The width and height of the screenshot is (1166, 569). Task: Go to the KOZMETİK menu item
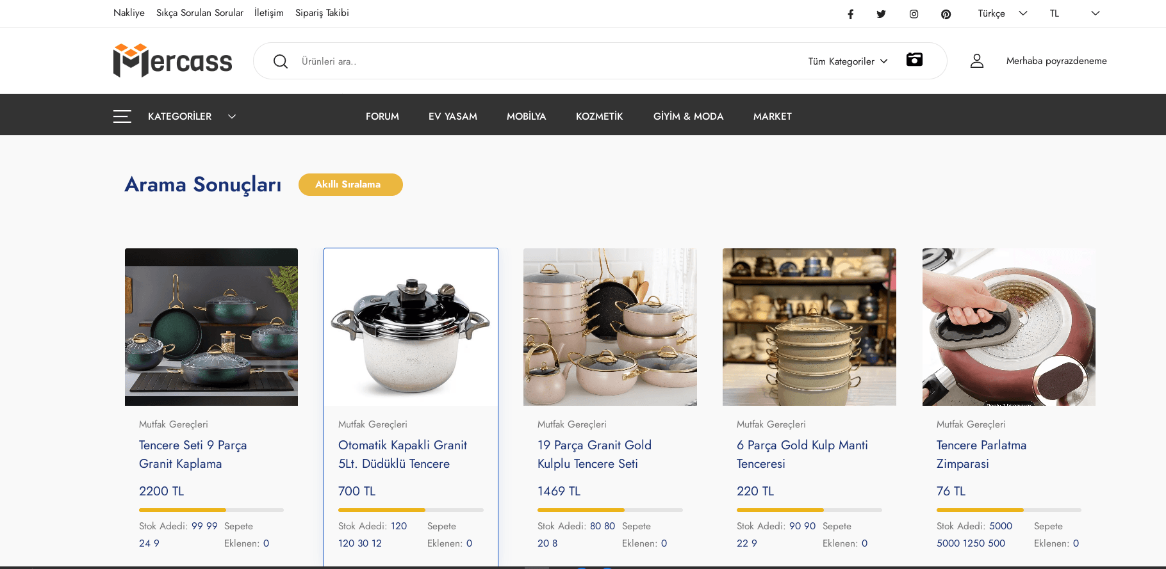599,116
